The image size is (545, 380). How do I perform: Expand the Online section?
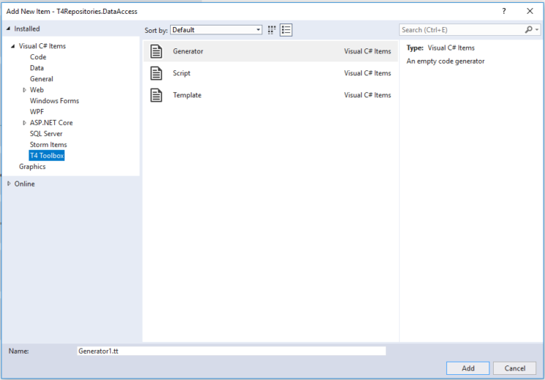9,183
